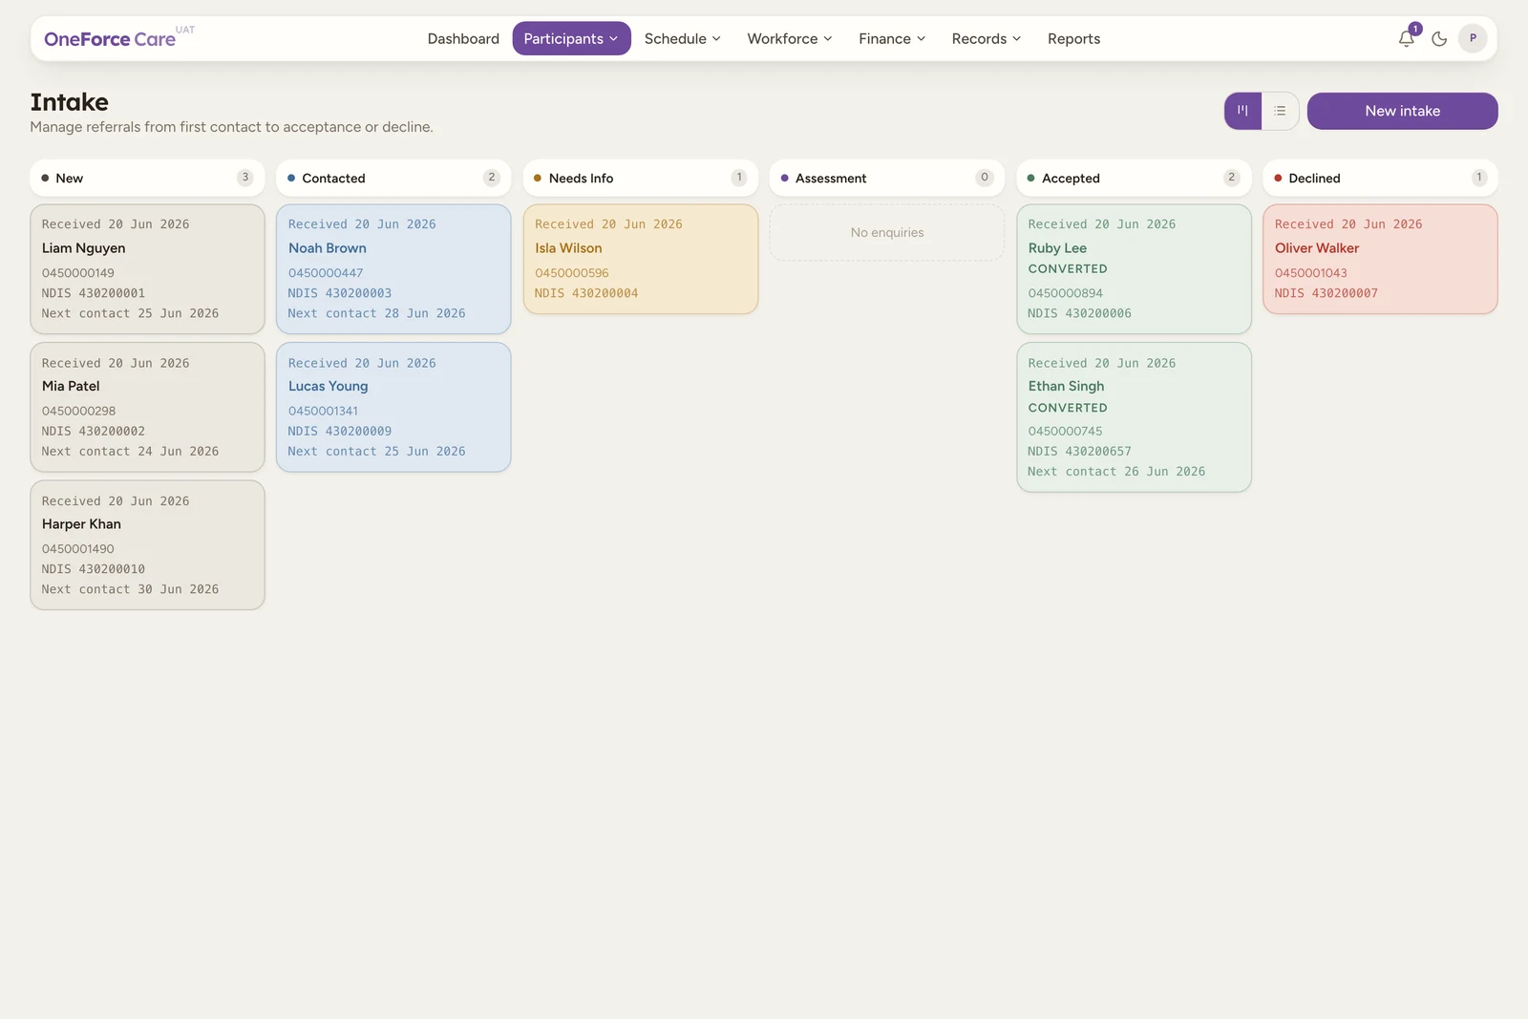Expand the Workforce menu
The image size is (1528, 1019).
(790, 39)
